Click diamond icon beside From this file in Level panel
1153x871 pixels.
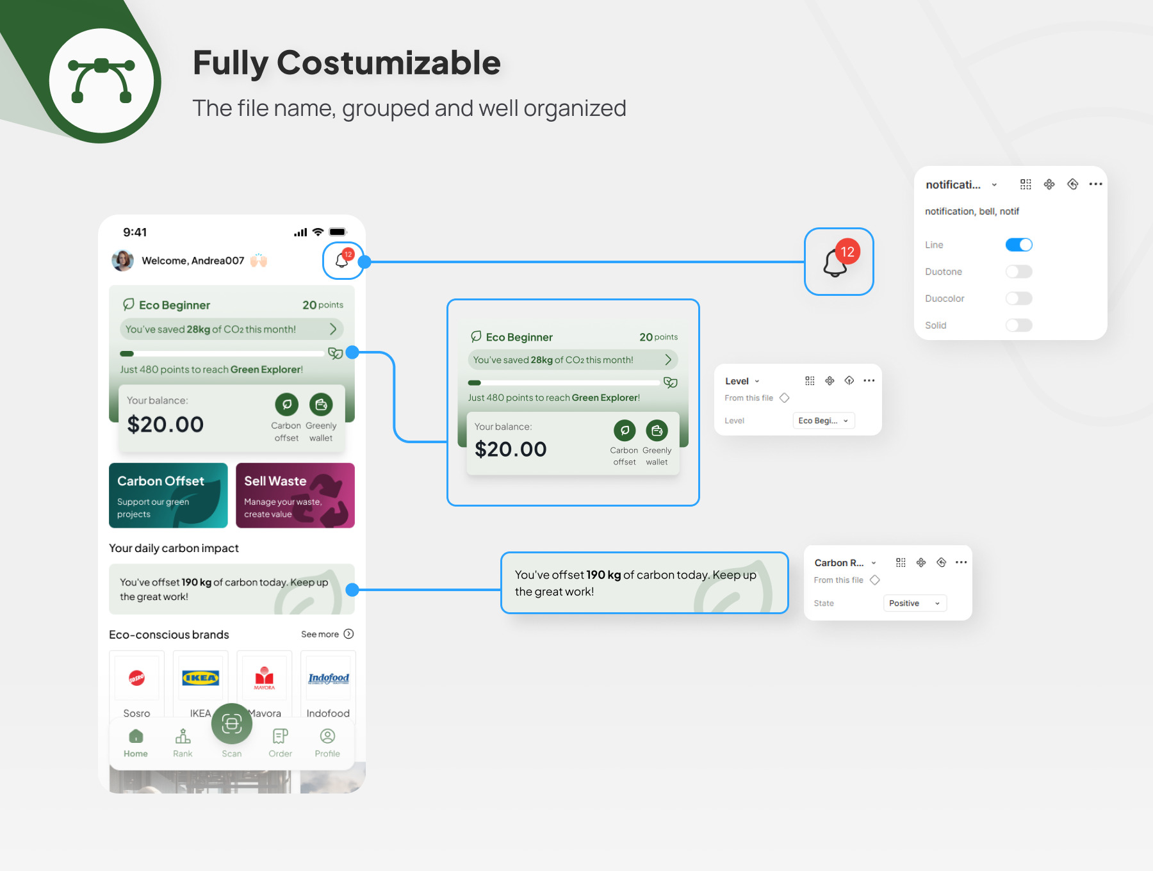point(785,398)
